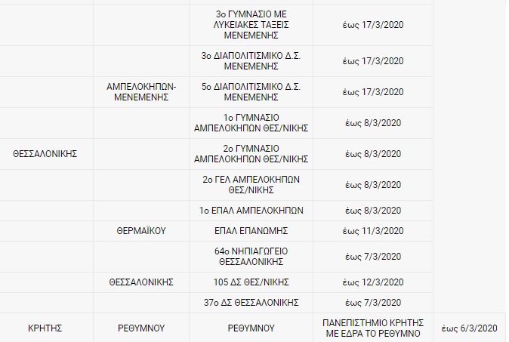
Task: Select the 1ο ΕΠΑΛ ΑΜΠΕΛΟΚΗΠΩΝ row entry
Action: pyautogui.click(x=251, y=211)
